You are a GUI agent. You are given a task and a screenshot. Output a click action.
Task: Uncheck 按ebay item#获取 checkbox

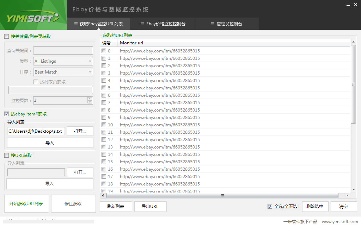tap(7, 114)
